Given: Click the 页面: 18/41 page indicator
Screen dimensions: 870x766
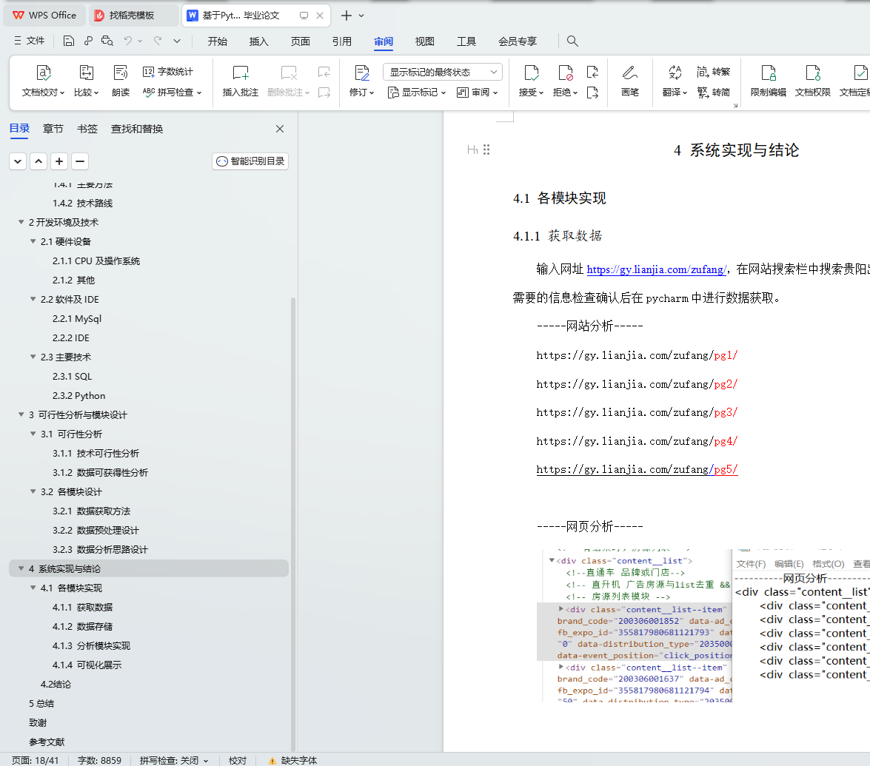Looking at the screenshot, I should tap(35, 761).
